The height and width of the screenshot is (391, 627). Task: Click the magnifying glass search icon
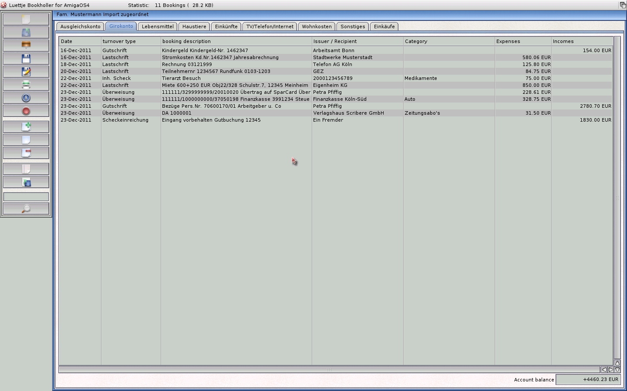[x=26, y=209]
